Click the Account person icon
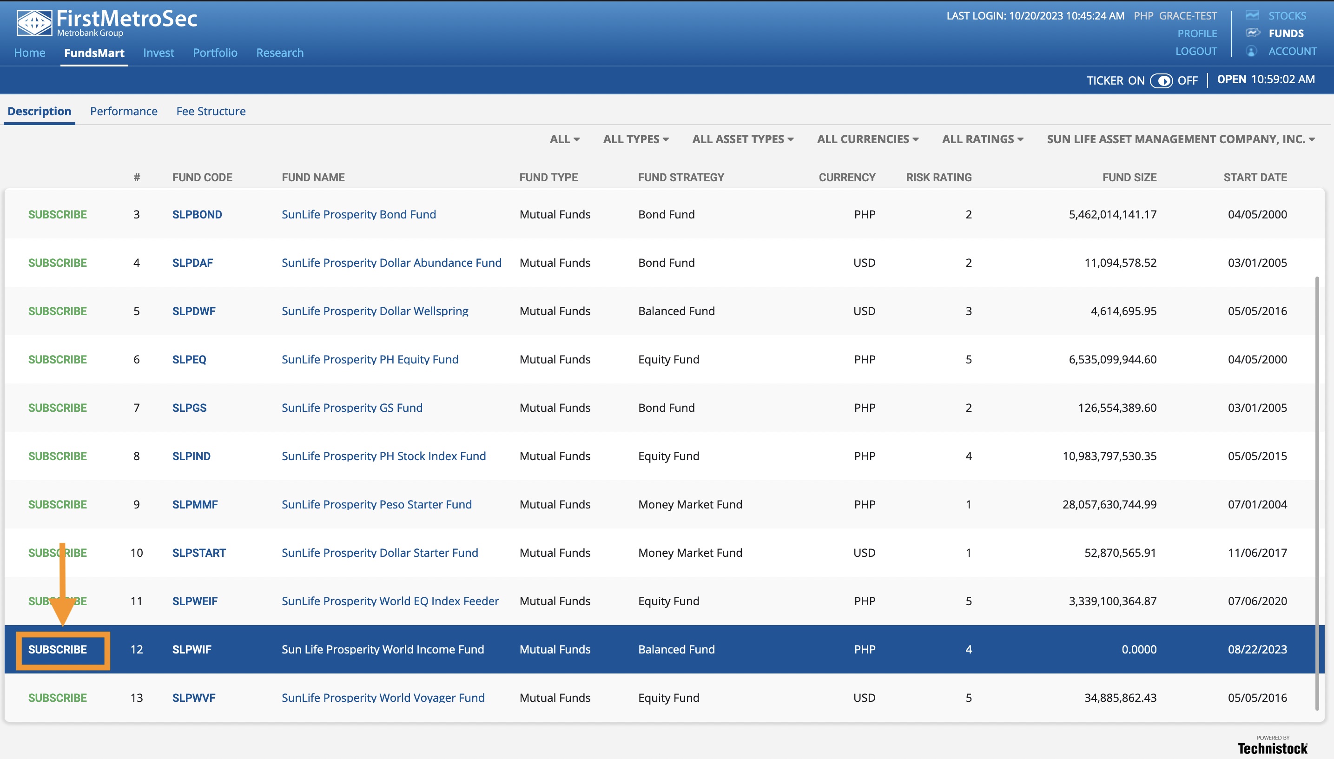 click(x=1251, y=51)
